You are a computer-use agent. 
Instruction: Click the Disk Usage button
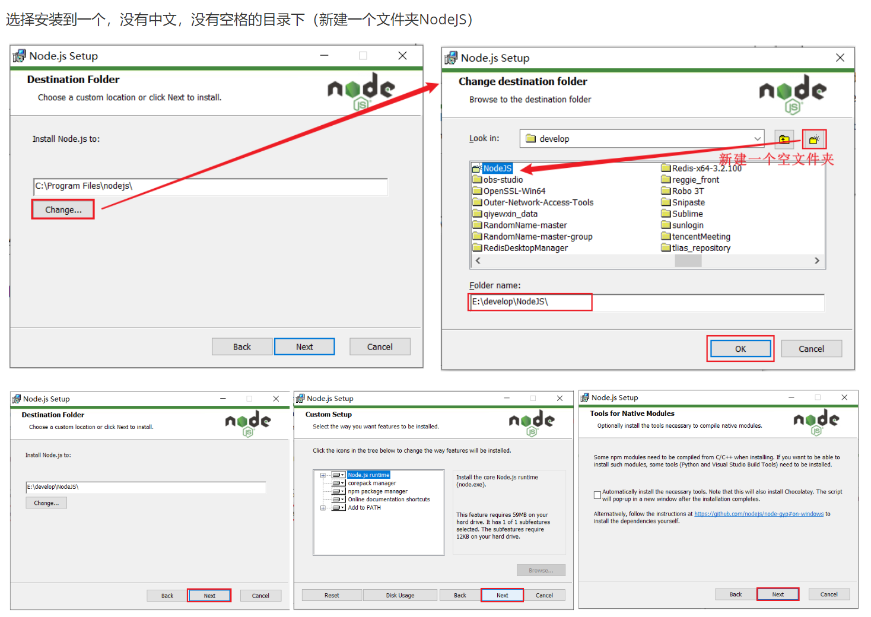(x=400, y=595)
